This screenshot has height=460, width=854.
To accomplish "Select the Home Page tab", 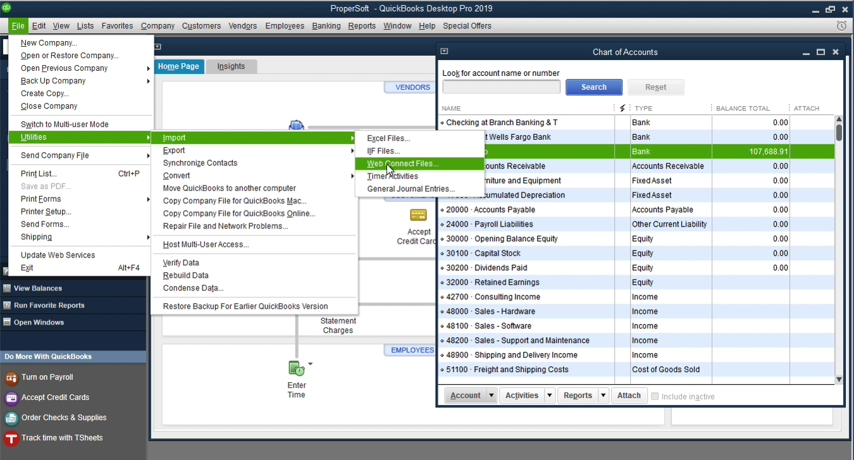I will pyautogui.click(x=178, y=66).
